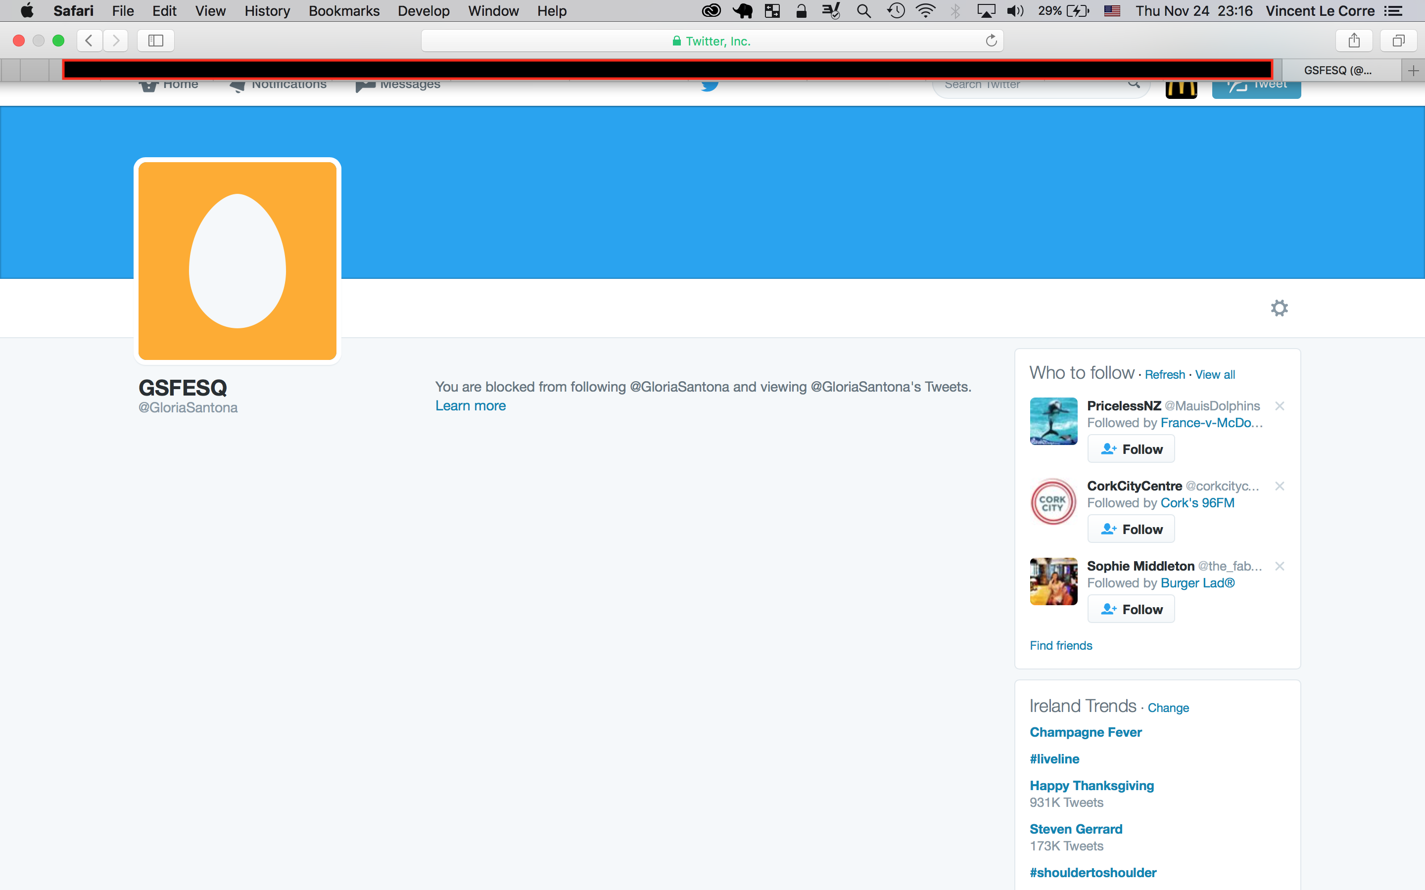Show all tabs overview icon

1398,41
